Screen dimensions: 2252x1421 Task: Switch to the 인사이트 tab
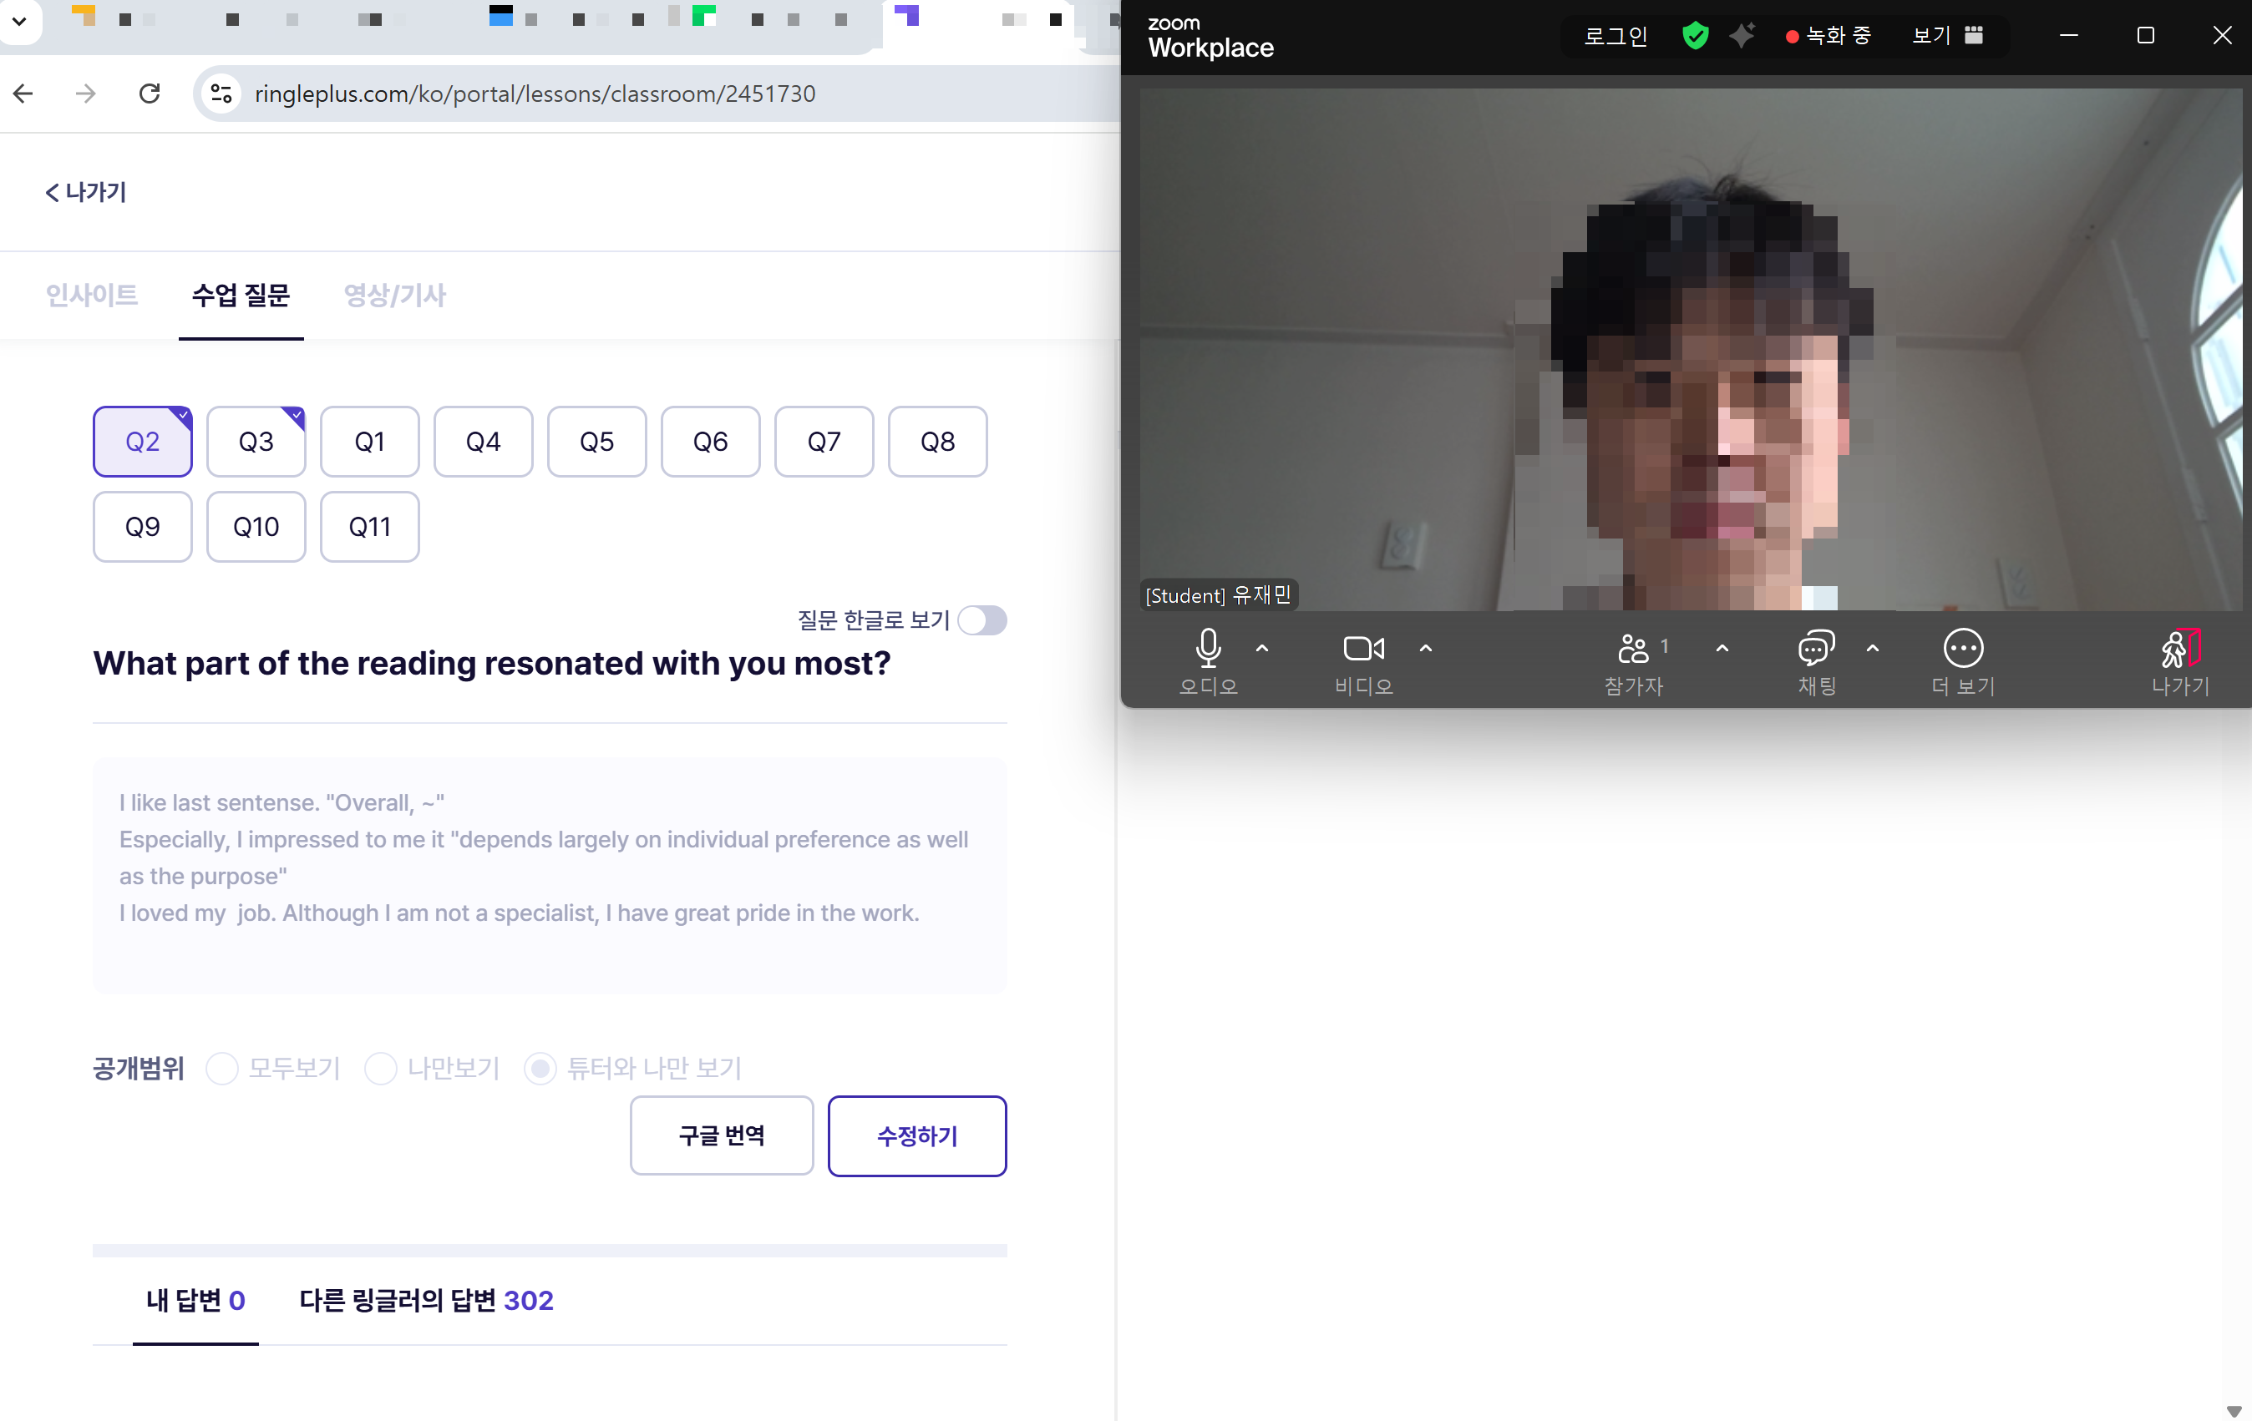click(x=92, y=296)
